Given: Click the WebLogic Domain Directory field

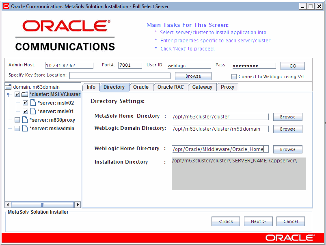Looking at the screenshot, I should (220, 129).
